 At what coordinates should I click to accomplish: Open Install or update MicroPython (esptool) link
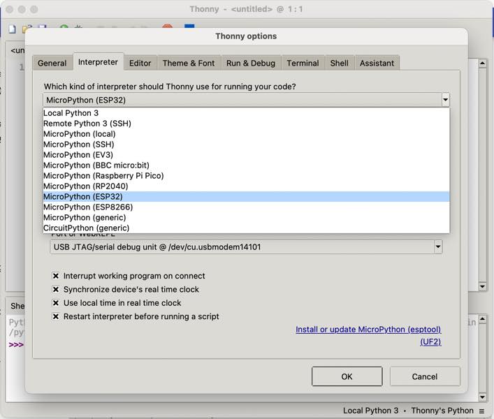coord(368,330)
